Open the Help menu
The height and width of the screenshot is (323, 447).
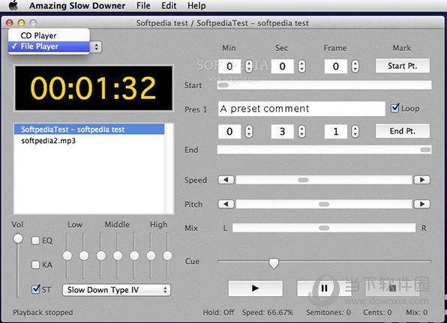click(x=196, y=6)
